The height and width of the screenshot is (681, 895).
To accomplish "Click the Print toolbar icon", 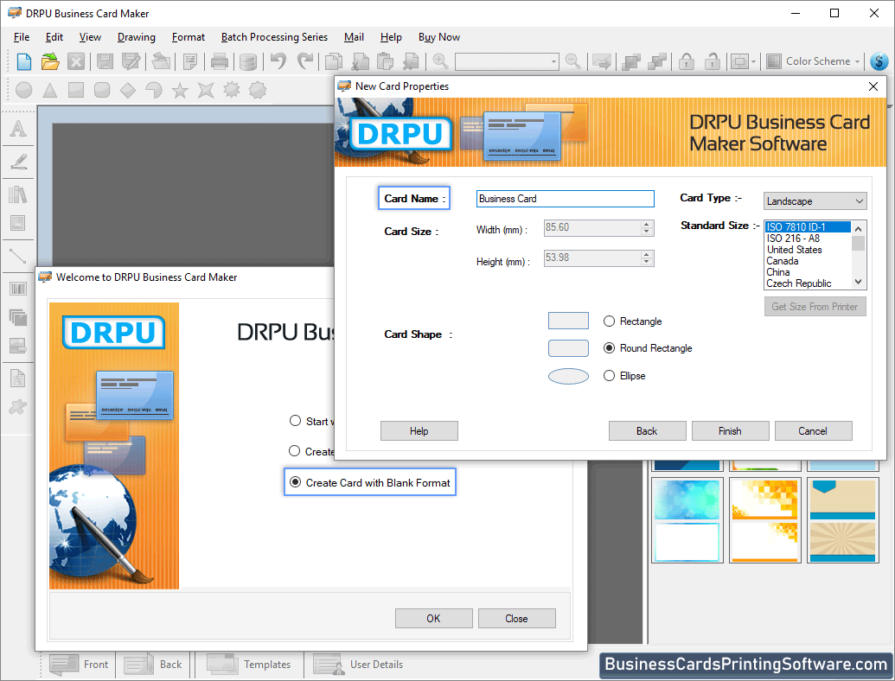I will coord(219,61).
